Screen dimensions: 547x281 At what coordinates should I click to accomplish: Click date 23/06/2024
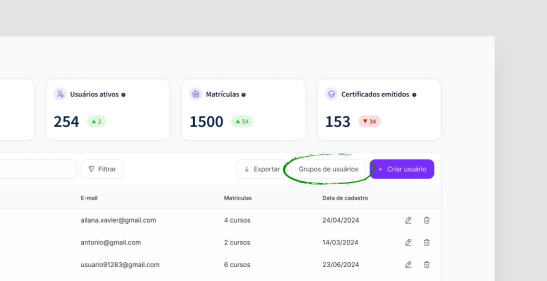[x=341, y=264]
